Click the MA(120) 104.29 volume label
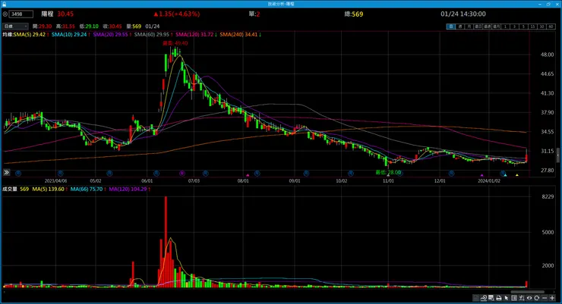The width and height of the screenshot is (562, 304). [128, 190]
